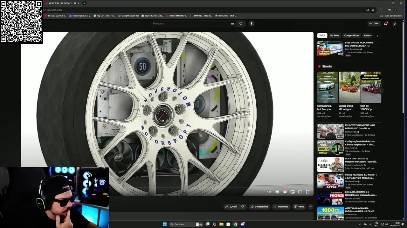The image size is (407, 228).
Task: Open TopTierRamen bookmark
Action: (x=152, y=16)
